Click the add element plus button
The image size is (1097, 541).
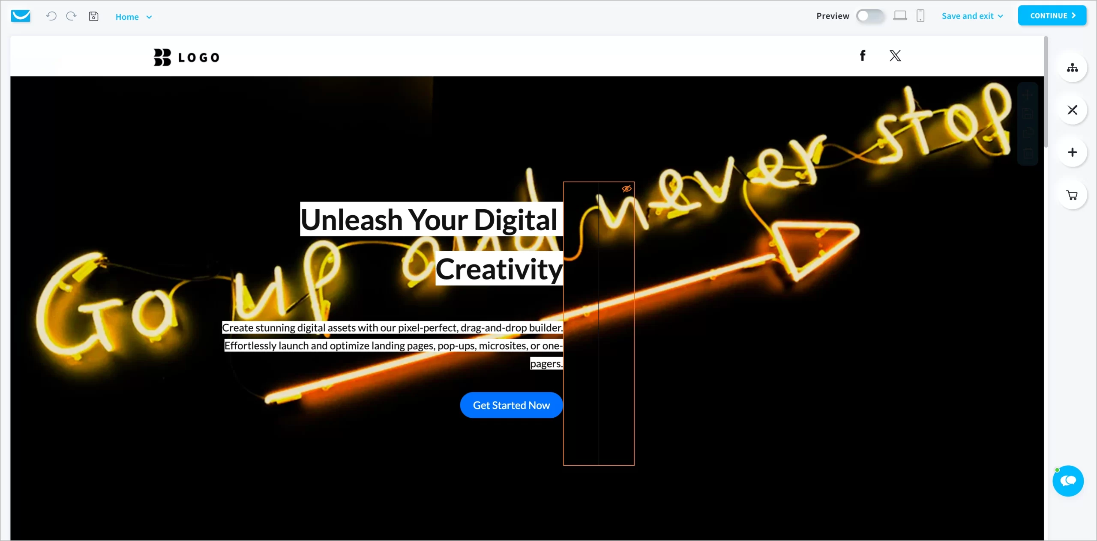[x=1072, y=152]
